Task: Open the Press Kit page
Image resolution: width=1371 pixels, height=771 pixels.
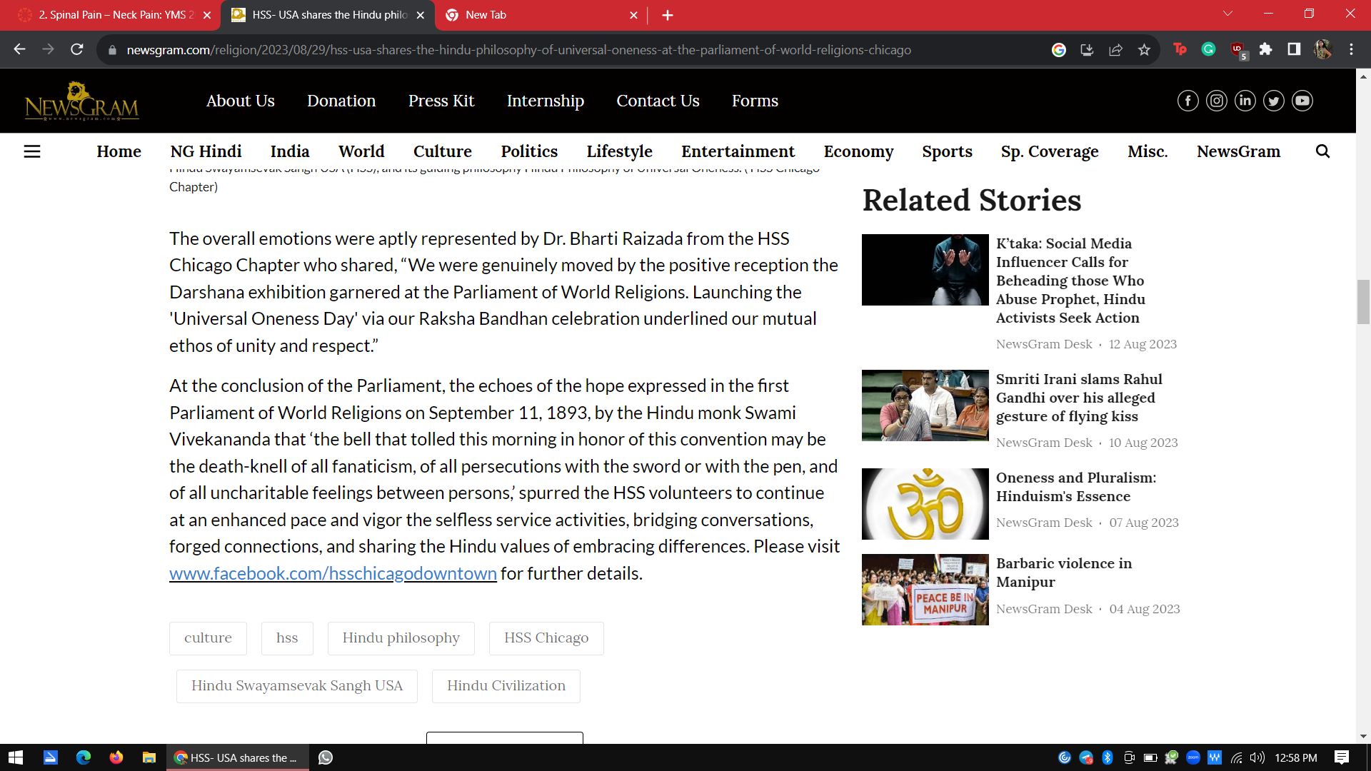Action: click(441, 101)
